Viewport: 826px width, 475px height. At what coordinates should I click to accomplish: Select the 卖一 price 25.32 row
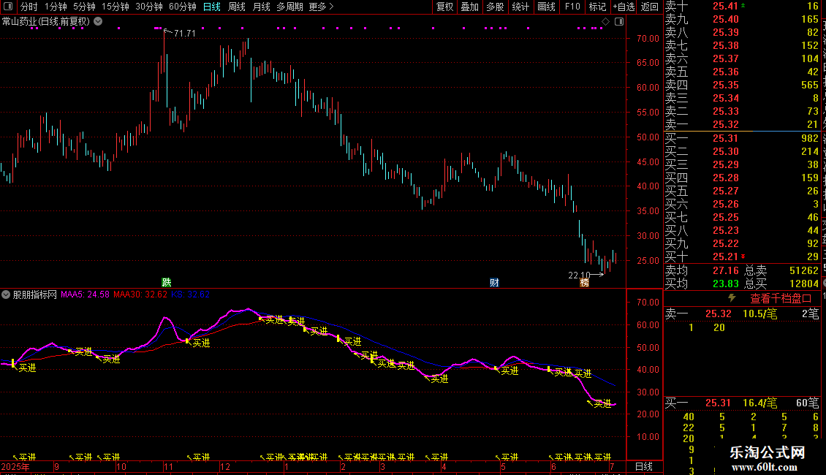coord(742,124)
